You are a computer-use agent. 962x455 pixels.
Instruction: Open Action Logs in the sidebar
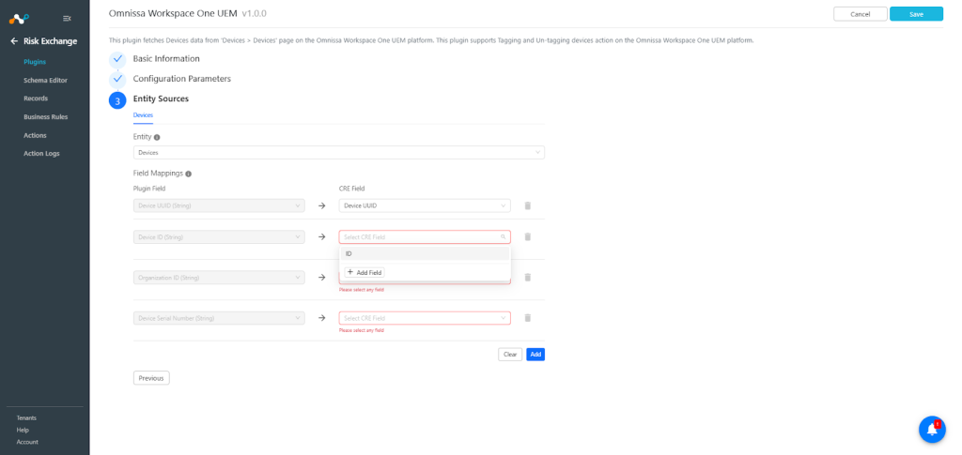(41, 154)
